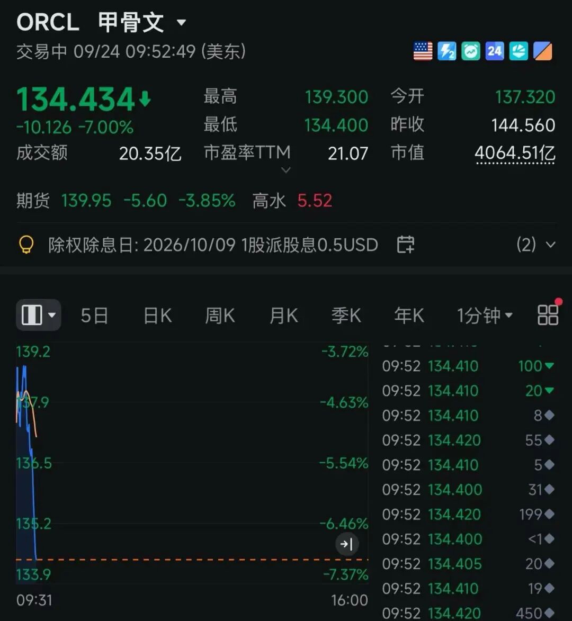This screenshot has height=621, width=572.
Task: Tap the dashed orange previous-low line on chart
Action: click(x=192, y=560)
